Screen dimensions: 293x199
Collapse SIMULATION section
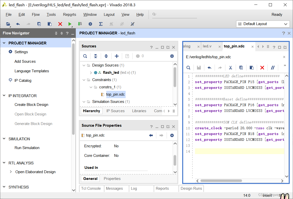tap(4, 139)
